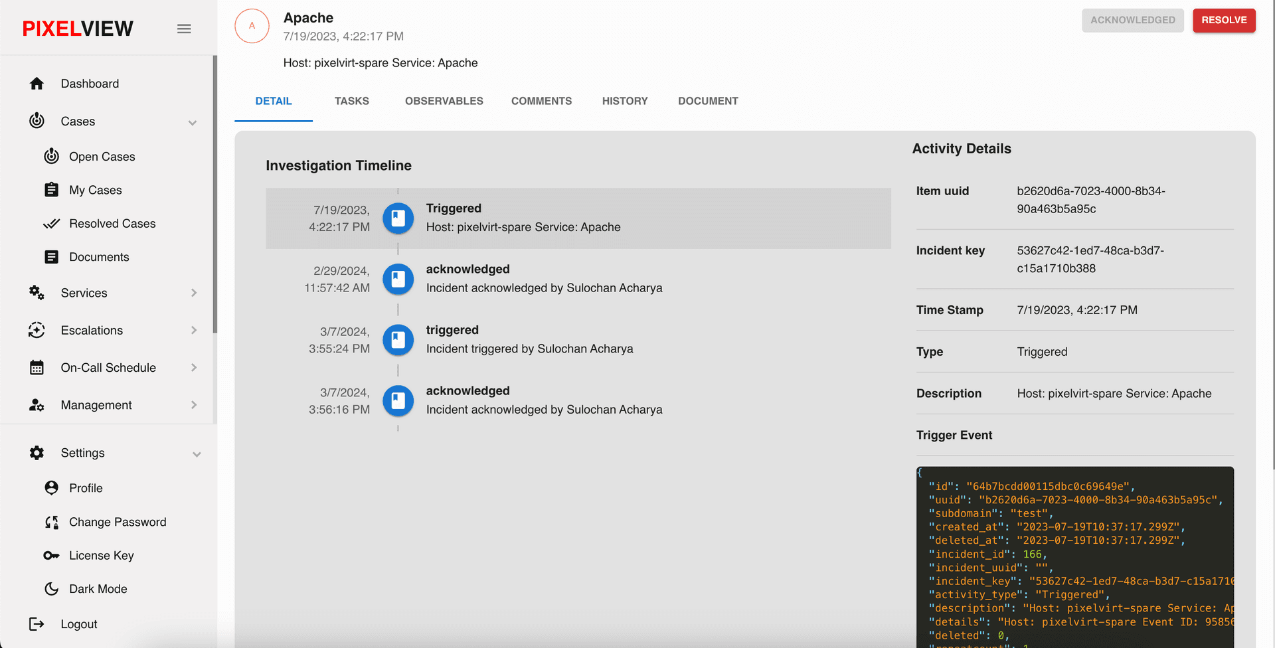Click the Settings gear icon
1275x648 pixels.
(x=37, y=453)
